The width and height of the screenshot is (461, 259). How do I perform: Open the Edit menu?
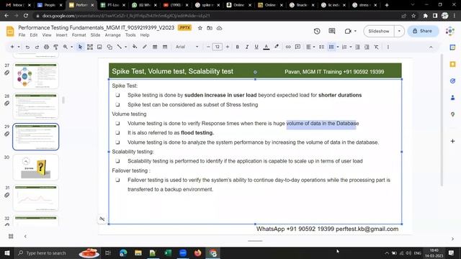[34, 35]
